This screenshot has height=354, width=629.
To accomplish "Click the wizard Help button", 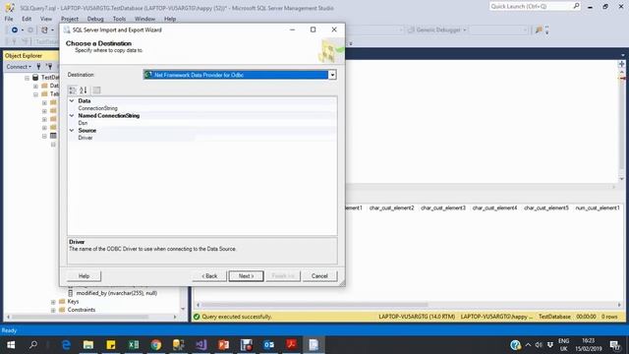I will pos(84,276).
